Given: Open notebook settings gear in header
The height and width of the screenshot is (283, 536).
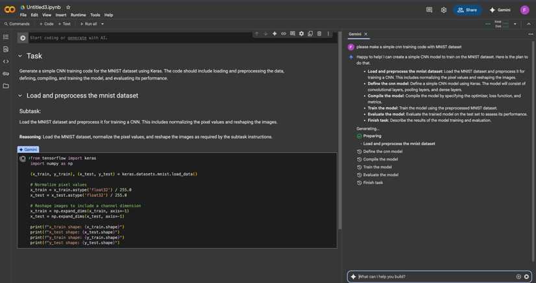Looking at the screenshot, I should click(444, 10).
